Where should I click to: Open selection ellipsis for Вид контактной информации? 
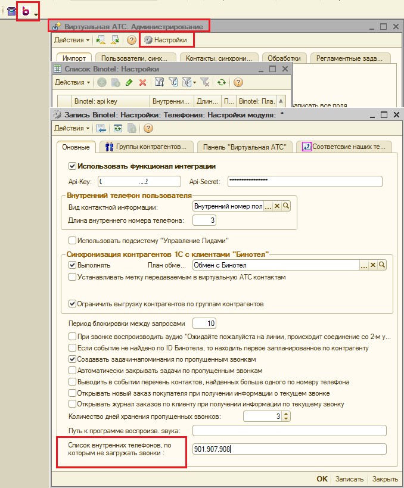click(x=268, y=206)
